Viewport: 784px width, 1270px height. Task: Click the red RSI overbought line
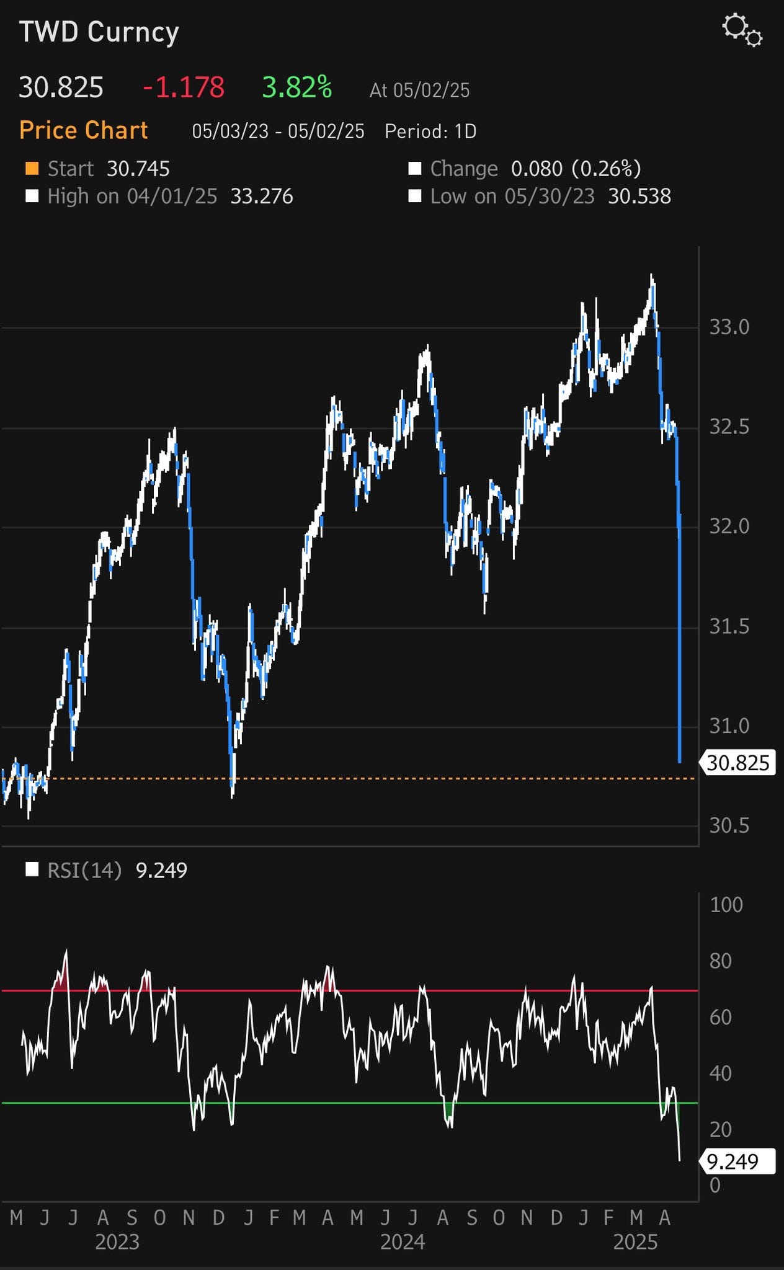(350, 991)
